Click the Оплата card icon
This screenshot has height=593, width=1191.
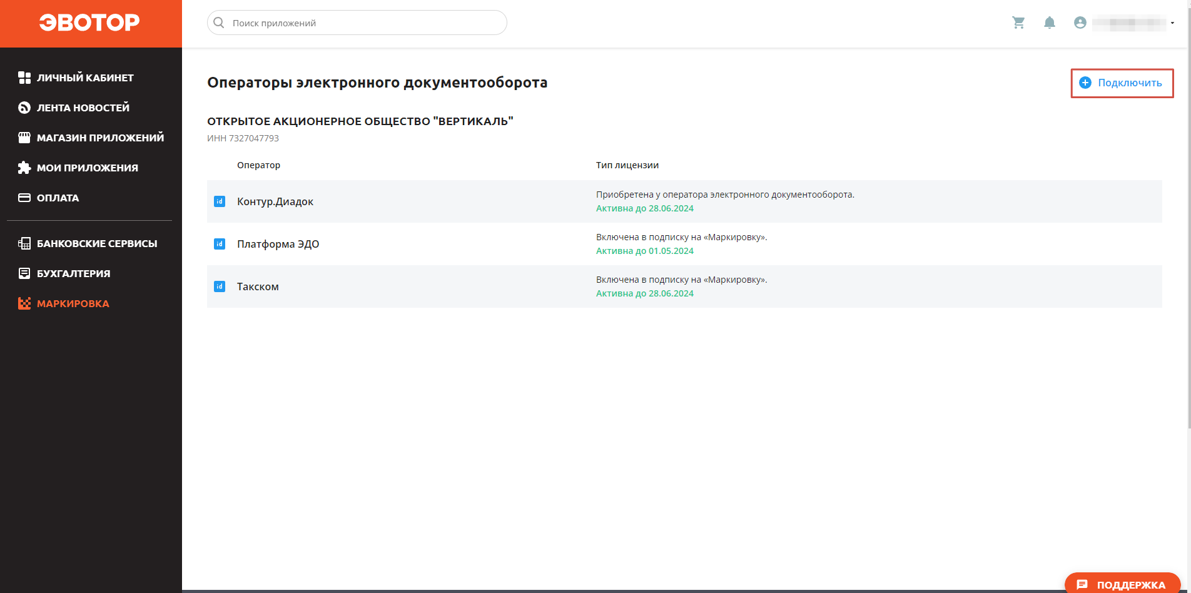coord(24,198)
